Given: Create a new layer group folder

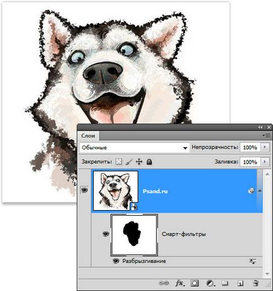Looking at the screenshot, I should point(225,283).
